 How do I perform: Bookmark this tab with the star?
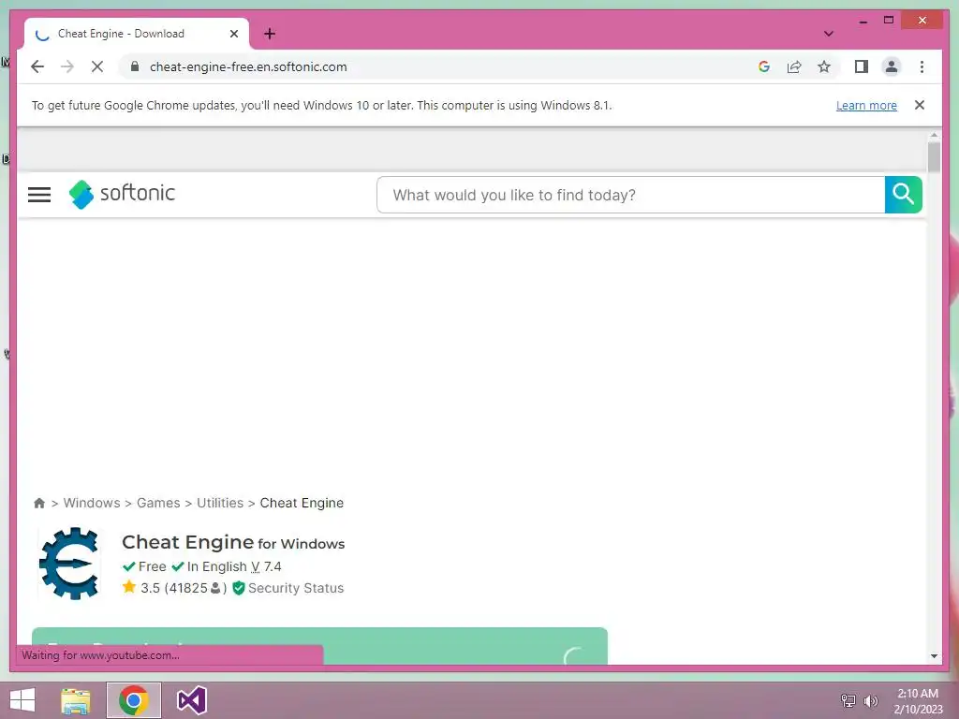click(824, 66)
